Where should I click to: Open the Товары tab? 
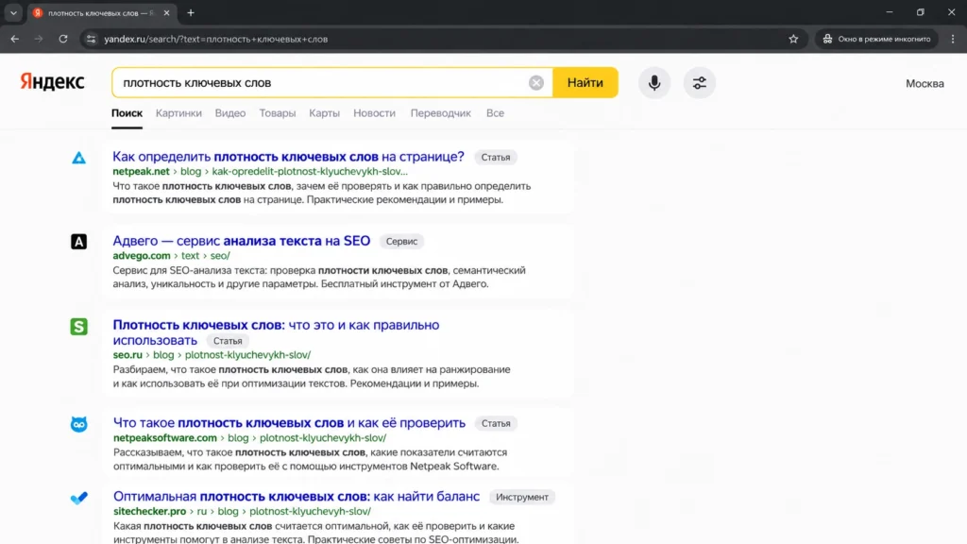coord(278,113)
